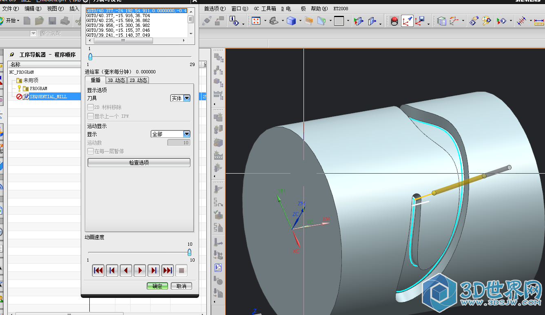Click the tool path position slider handle
The image size is (545, 315).
tap(90, 57)
